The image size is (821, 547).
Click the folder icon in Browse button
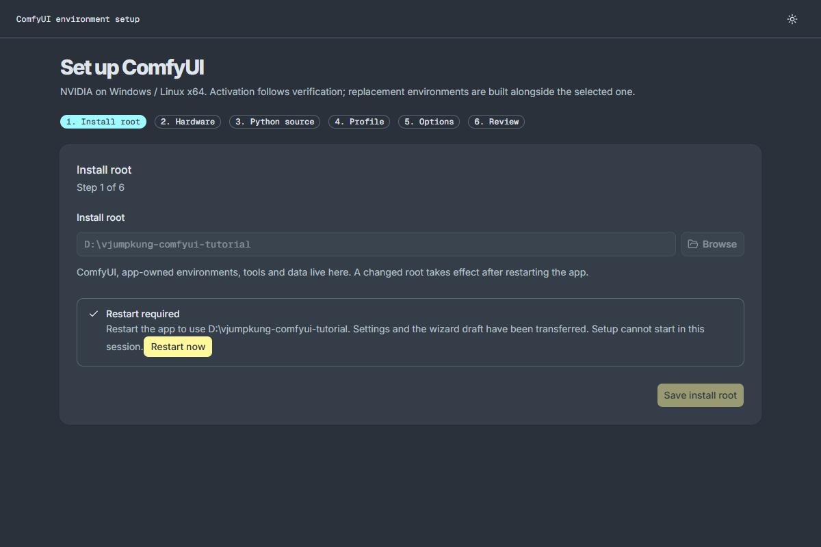tap(693, 244)
